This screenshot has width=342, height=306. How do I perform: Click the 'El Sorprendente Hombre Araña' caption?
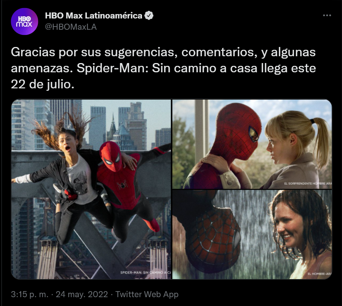tap(308, 184)
